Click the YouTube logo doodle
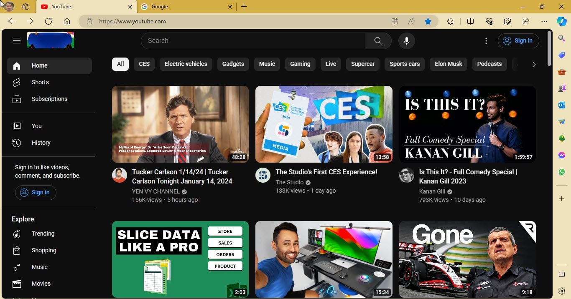Image resolution: width=571 pixels, height=299 pixels. click(x=51, y=40)
